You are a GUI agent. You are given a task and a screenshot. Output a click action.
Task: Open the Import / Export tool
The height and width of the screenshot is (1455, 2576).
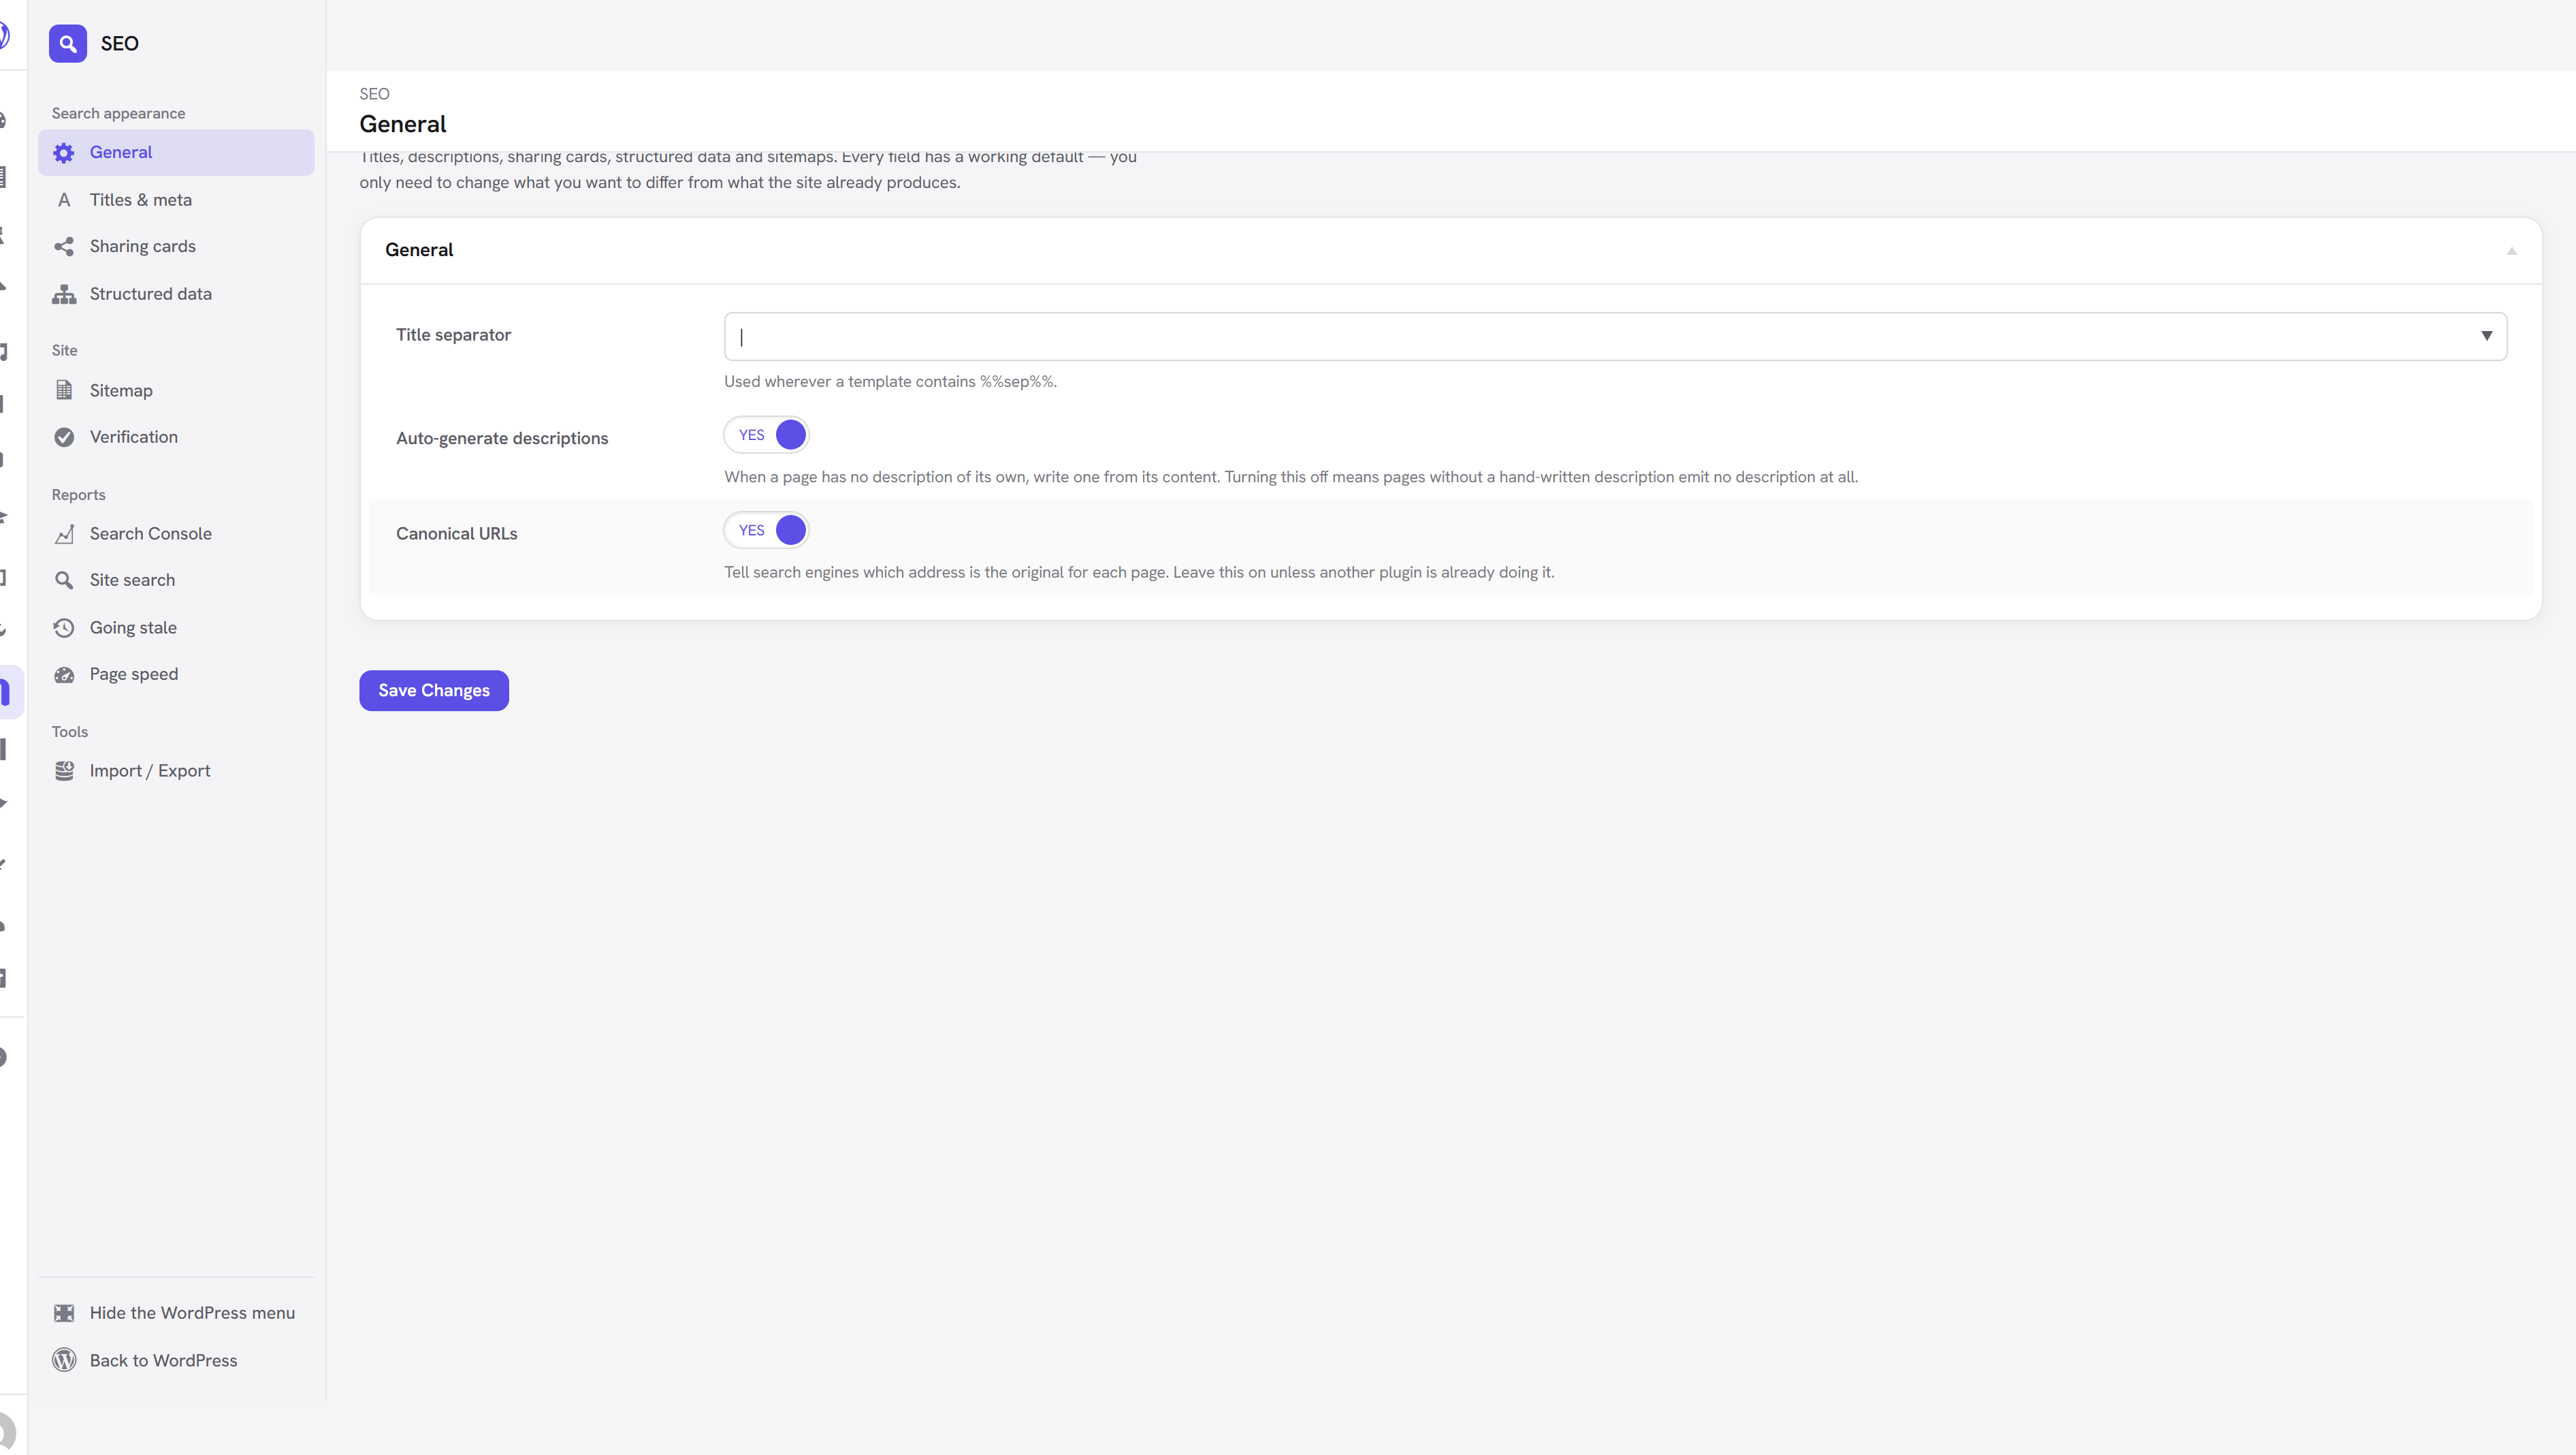[x=176, y=770]
